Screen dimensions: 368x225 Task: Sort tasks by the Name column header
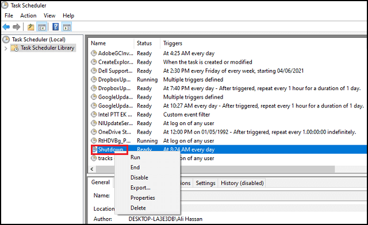(111, 44)
